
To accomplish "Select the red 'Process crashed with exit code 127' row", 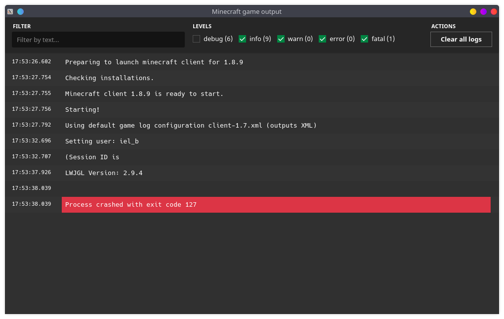I will [276, 205].
